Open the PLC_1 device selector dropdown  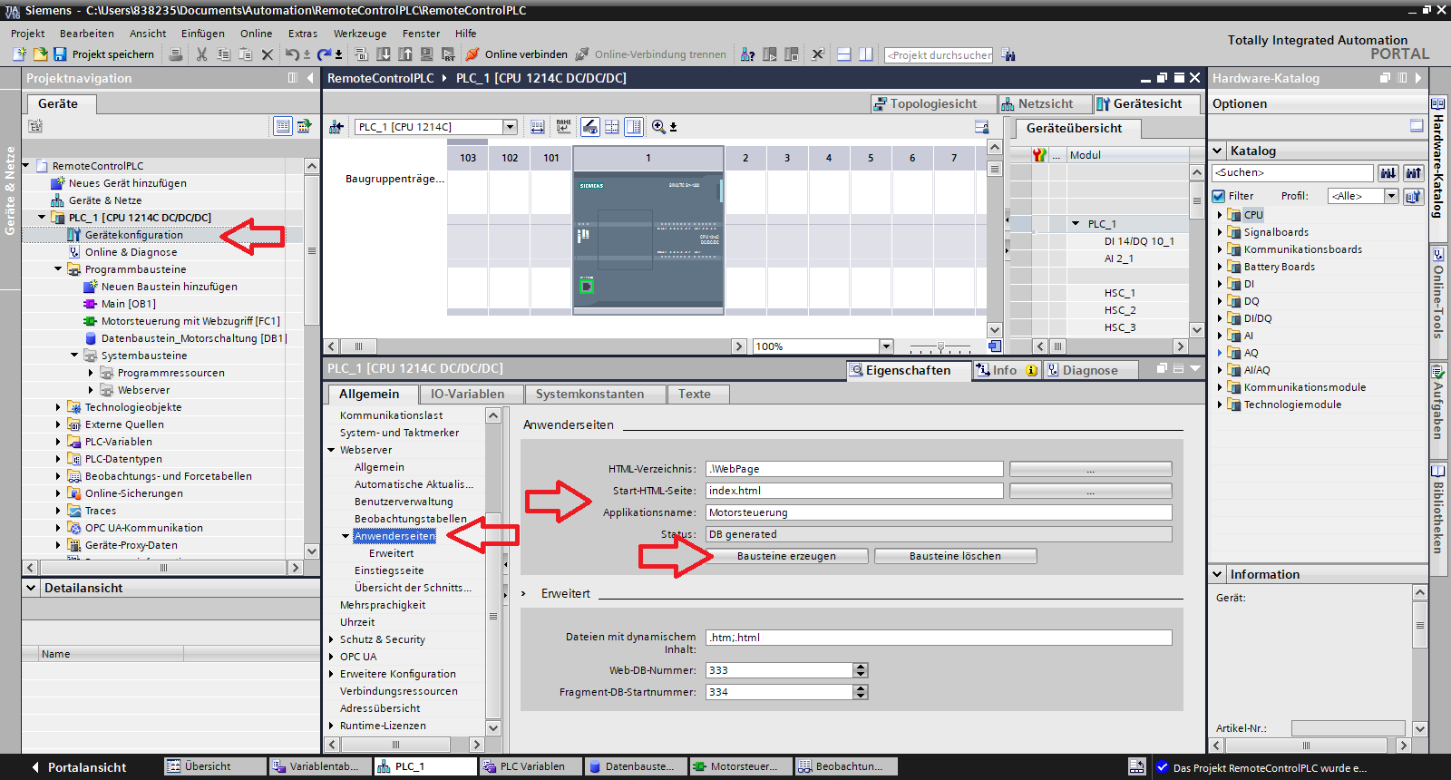510,127
